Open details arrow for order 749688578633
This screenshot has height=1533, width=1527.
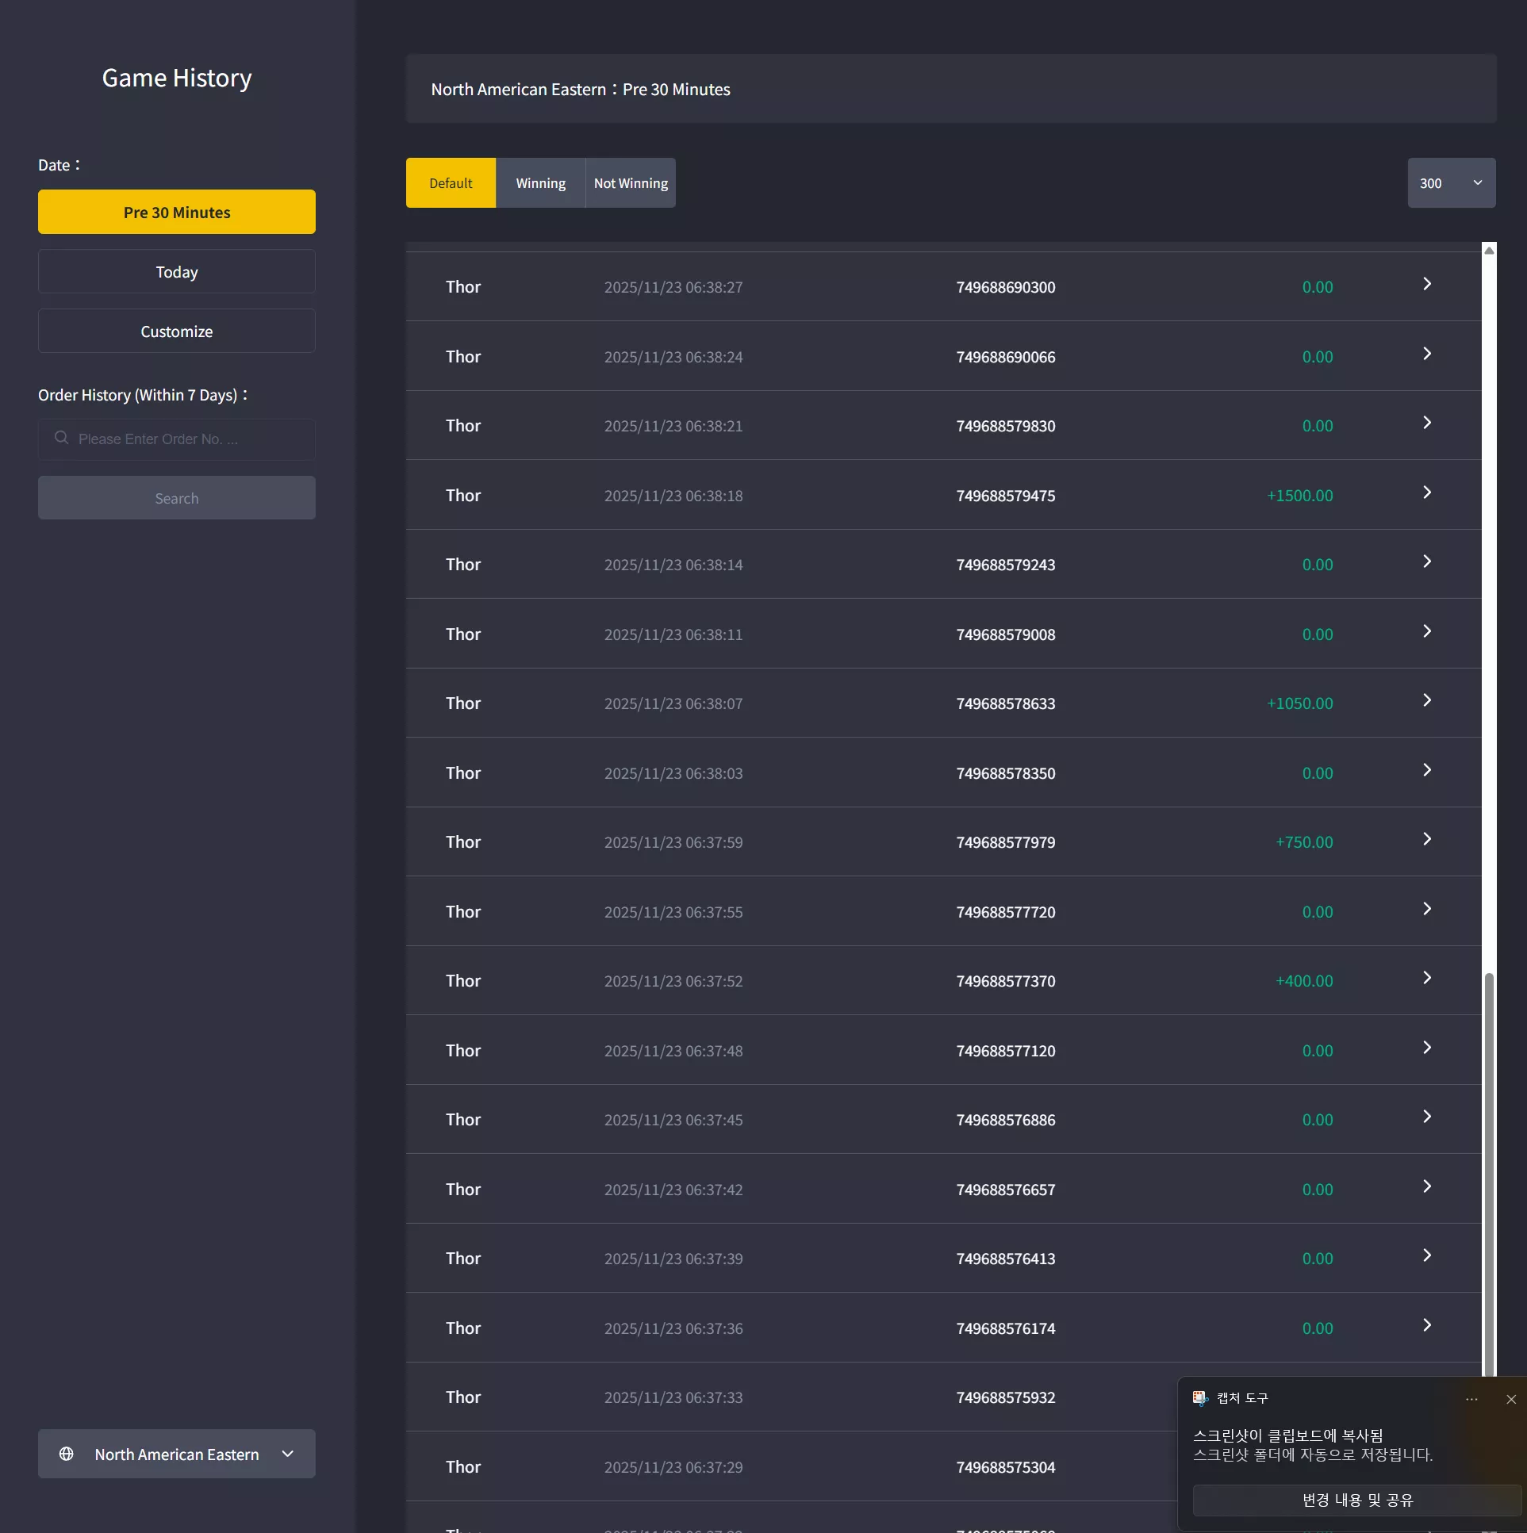(1426, 700)
